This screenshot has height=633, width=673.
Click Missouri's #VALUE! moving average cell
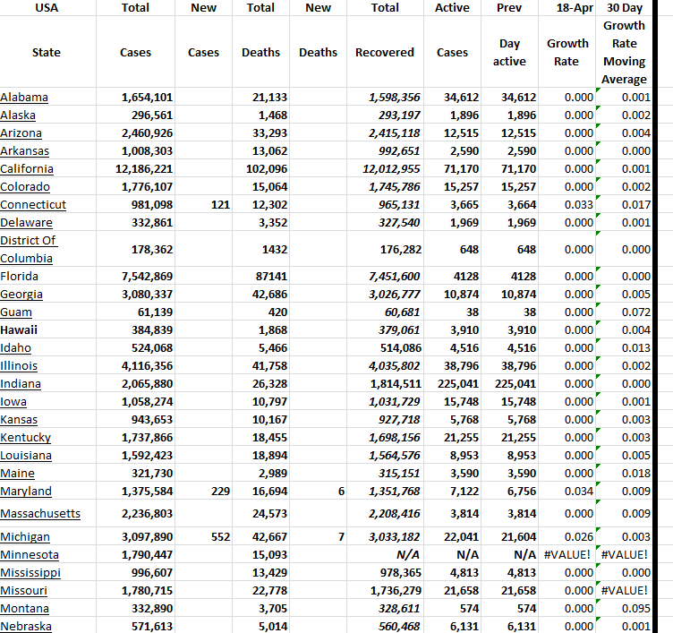[x=625, y=591]
